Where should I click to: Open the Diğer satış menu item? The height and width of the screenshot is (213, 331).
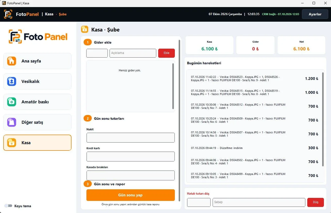(37, 122)
